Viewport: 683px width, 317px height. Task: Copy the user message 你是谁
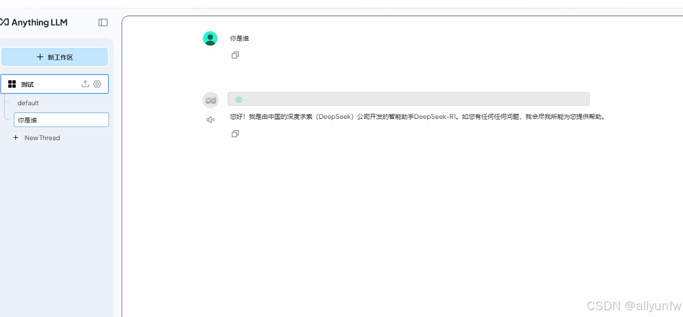pyautogui.click(x=235, y=55)
